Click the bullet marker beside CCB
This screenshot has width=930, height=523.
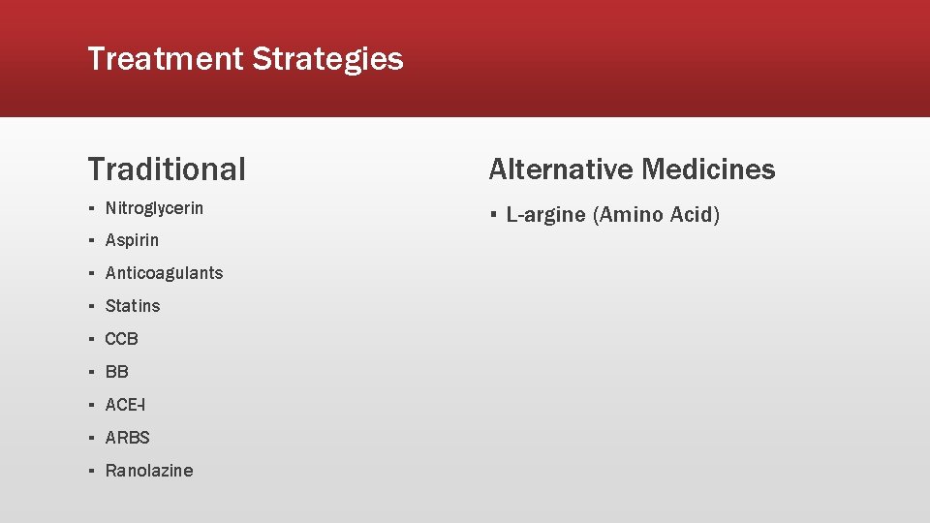[91, 339]
